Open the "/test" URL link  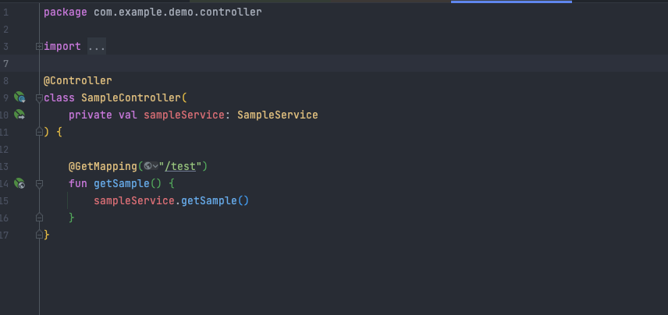point(180,166)
